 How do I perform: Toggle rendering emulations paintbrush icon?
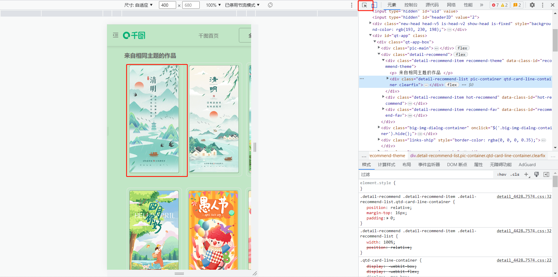[x=536, y=174]
